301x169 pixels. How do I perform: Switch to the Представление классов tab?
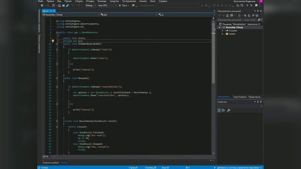click(x=255, y=97)
